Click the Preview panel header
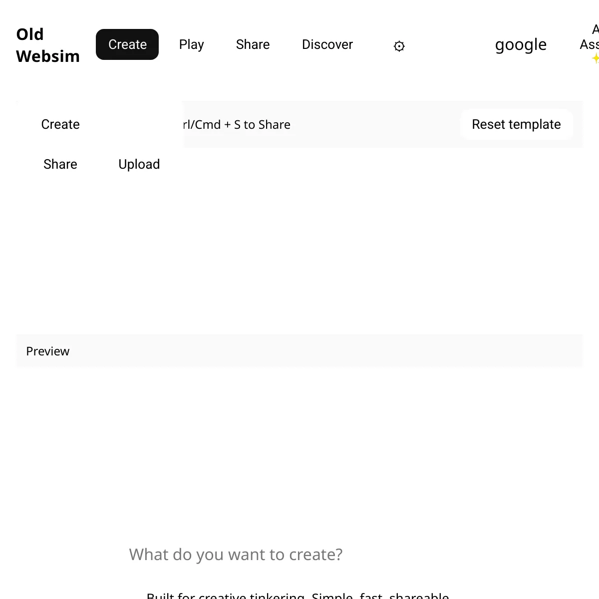The width and height of the screenshot is (599, 599). point(299,351)
